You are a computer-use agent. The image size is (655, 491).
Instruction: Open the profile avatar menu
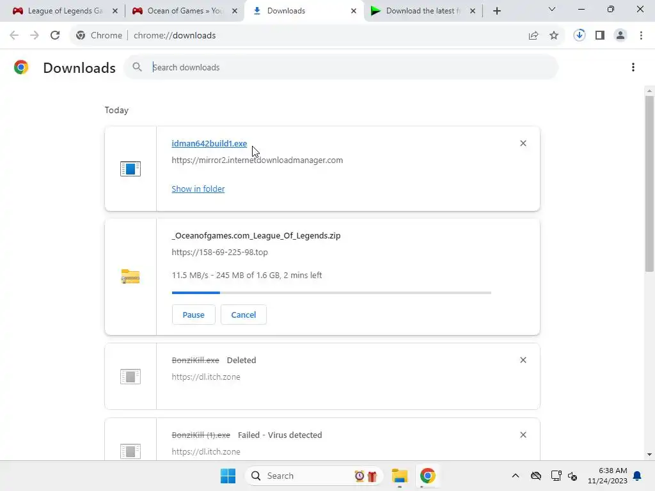pos(620,36)
